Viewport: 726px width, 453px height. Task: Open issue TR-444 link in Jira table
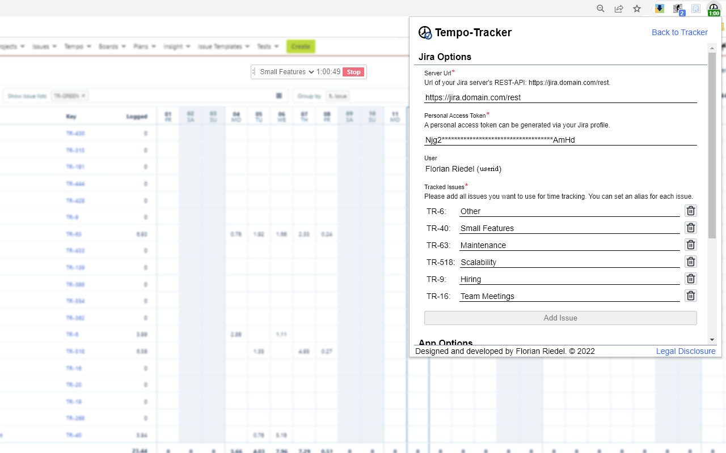[75, 184]
